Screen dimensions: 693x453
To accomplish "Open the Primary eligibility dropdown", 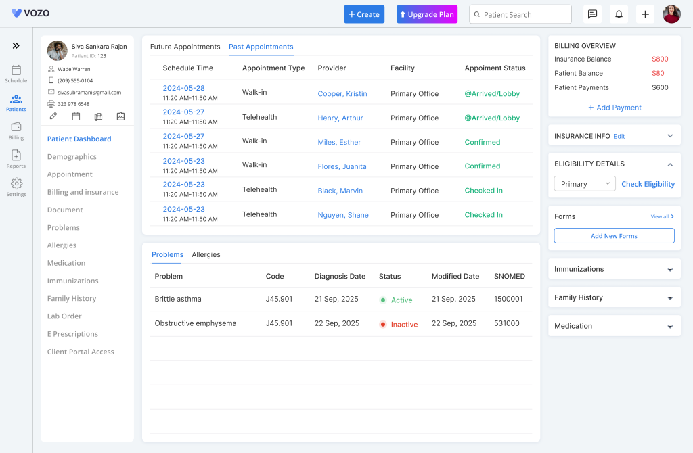I will [585, 184].
